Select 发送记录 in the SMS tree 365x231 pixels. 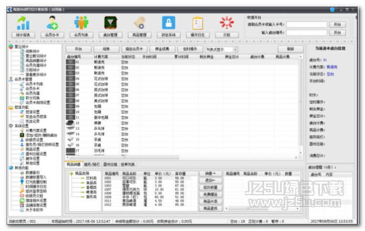[x=33, y=121]
